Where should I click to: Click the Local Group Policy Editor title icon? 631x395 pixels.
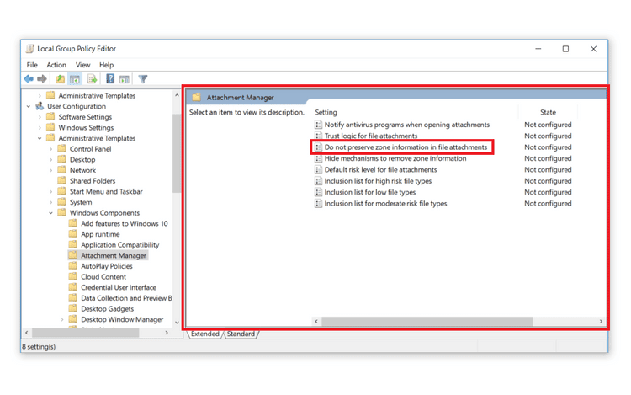tap(29, 49)
